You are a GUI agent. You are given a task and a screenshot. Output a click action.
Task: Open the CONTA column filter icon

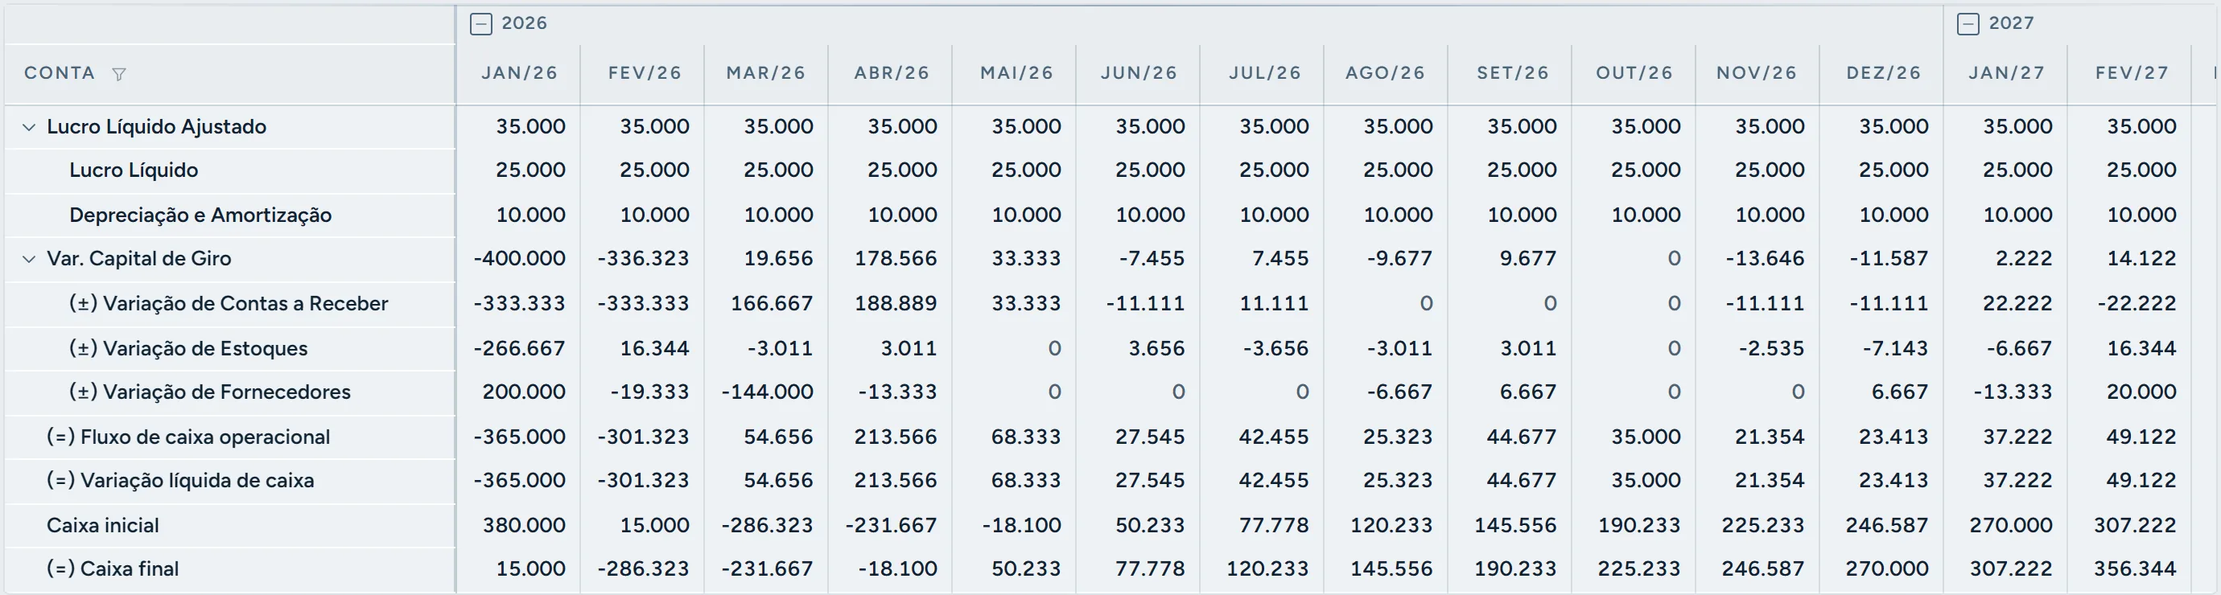[x=119, y=74]
